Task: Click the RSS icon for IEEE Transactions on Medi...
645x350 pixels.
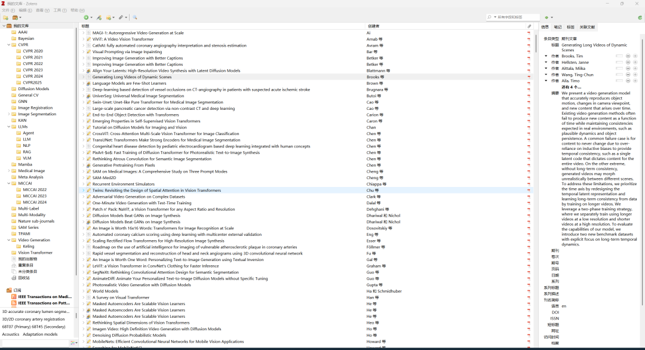Action: pos(14,296)
